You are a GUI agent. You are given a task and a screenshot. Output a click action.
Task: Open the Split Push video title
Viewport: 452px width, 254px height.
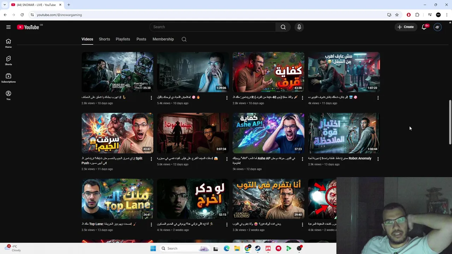(112, 161)
